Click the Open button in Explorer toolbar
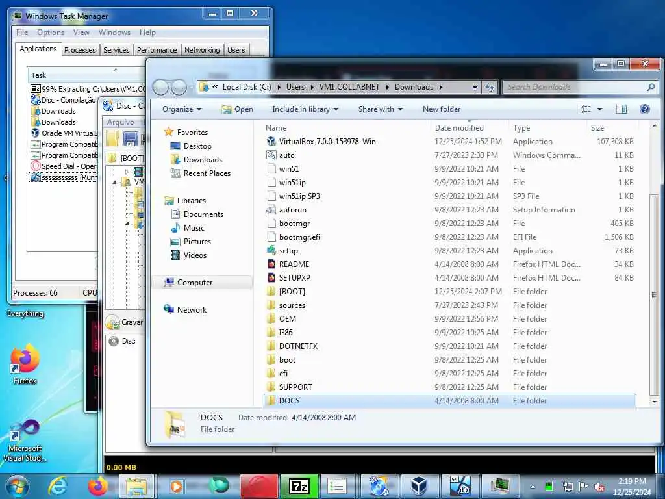Screen dimensions: 665x499 (237, 109)
